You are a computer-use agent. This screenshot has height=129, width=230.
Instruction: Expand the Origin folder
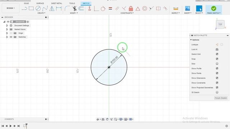pyautogui.click(x=7, y=33)
